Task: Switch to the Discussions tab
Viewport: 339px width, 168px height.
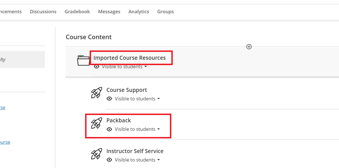Action: click(x=43, y=12)
